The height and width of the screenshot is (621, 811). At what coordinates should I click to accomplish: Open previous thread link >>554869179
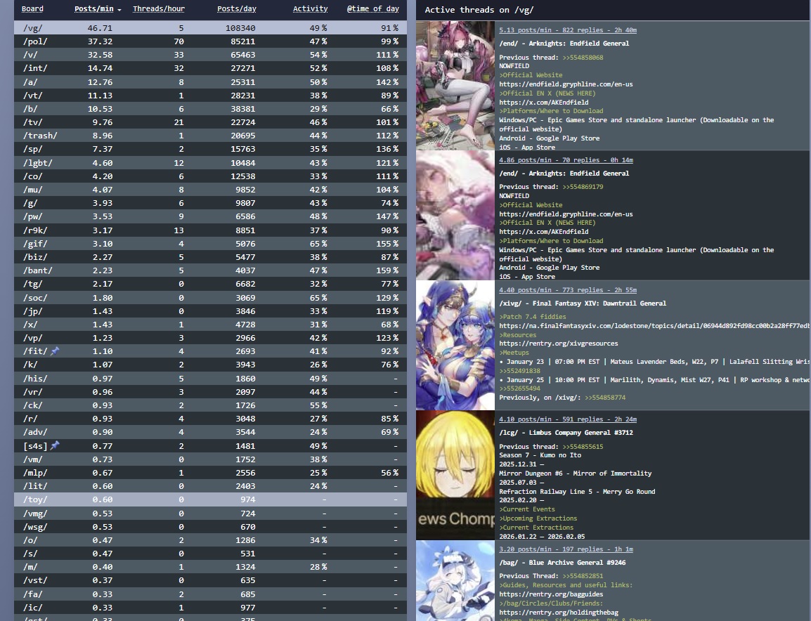(x=583, y=187)
